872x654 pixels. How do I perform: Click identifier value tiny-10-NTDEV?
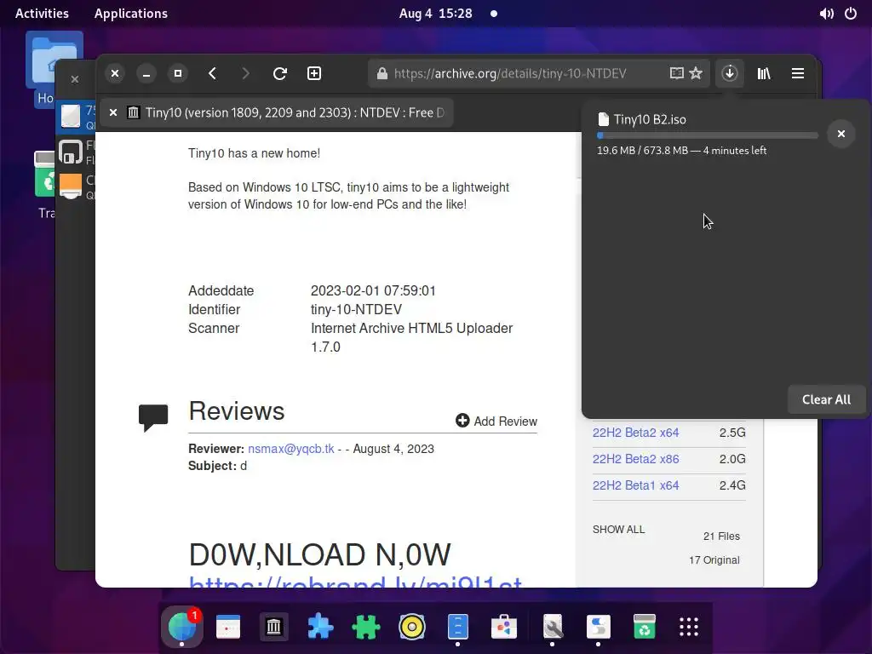point(356,310)
